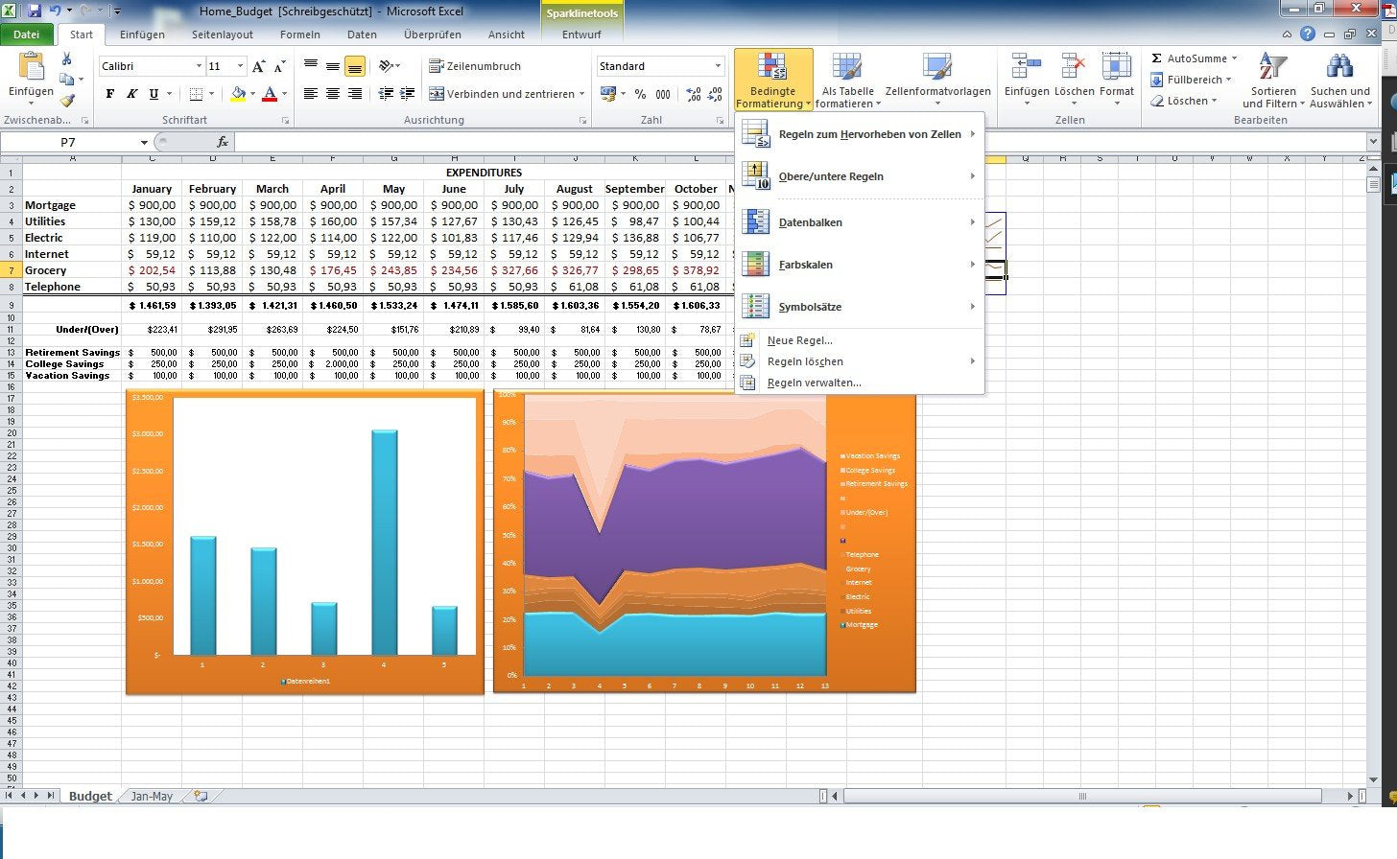Expand the Calibri font name dropdown

tap(199, 66)
